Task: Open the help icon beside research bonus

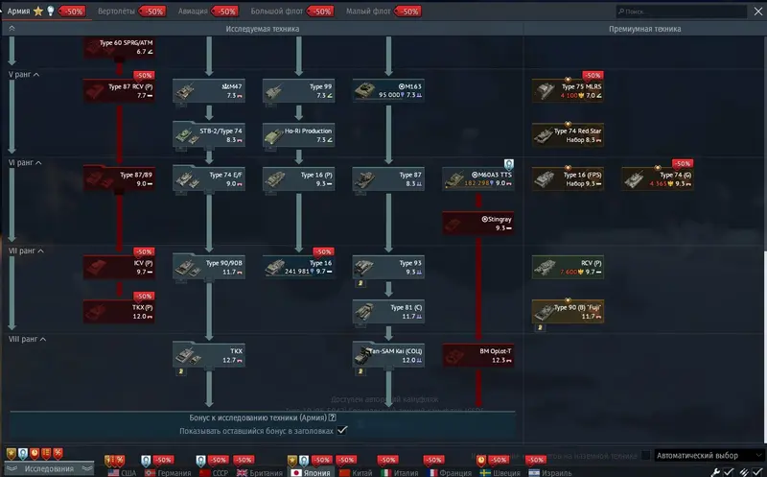Action: pos(333,417)
